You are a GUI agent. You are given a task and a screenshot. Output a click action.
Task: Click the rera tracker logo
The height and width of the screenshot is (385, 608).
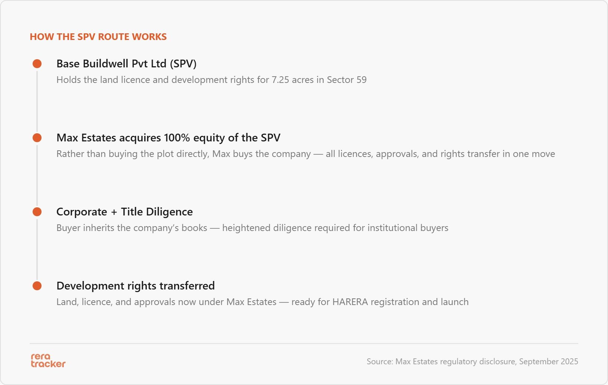pyautogui.click(x=48, y=360)
